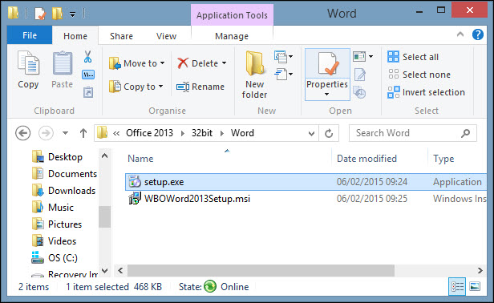Open Customize Quick Access Toolbar dropdown
Screen dimensions: 494x303
(72, 14)
